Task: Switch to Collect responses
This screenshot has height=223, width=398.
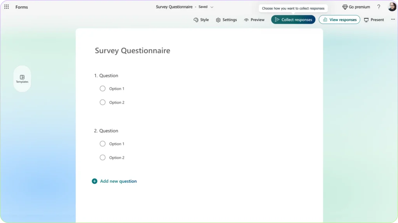Action: (x=293, y=19)
